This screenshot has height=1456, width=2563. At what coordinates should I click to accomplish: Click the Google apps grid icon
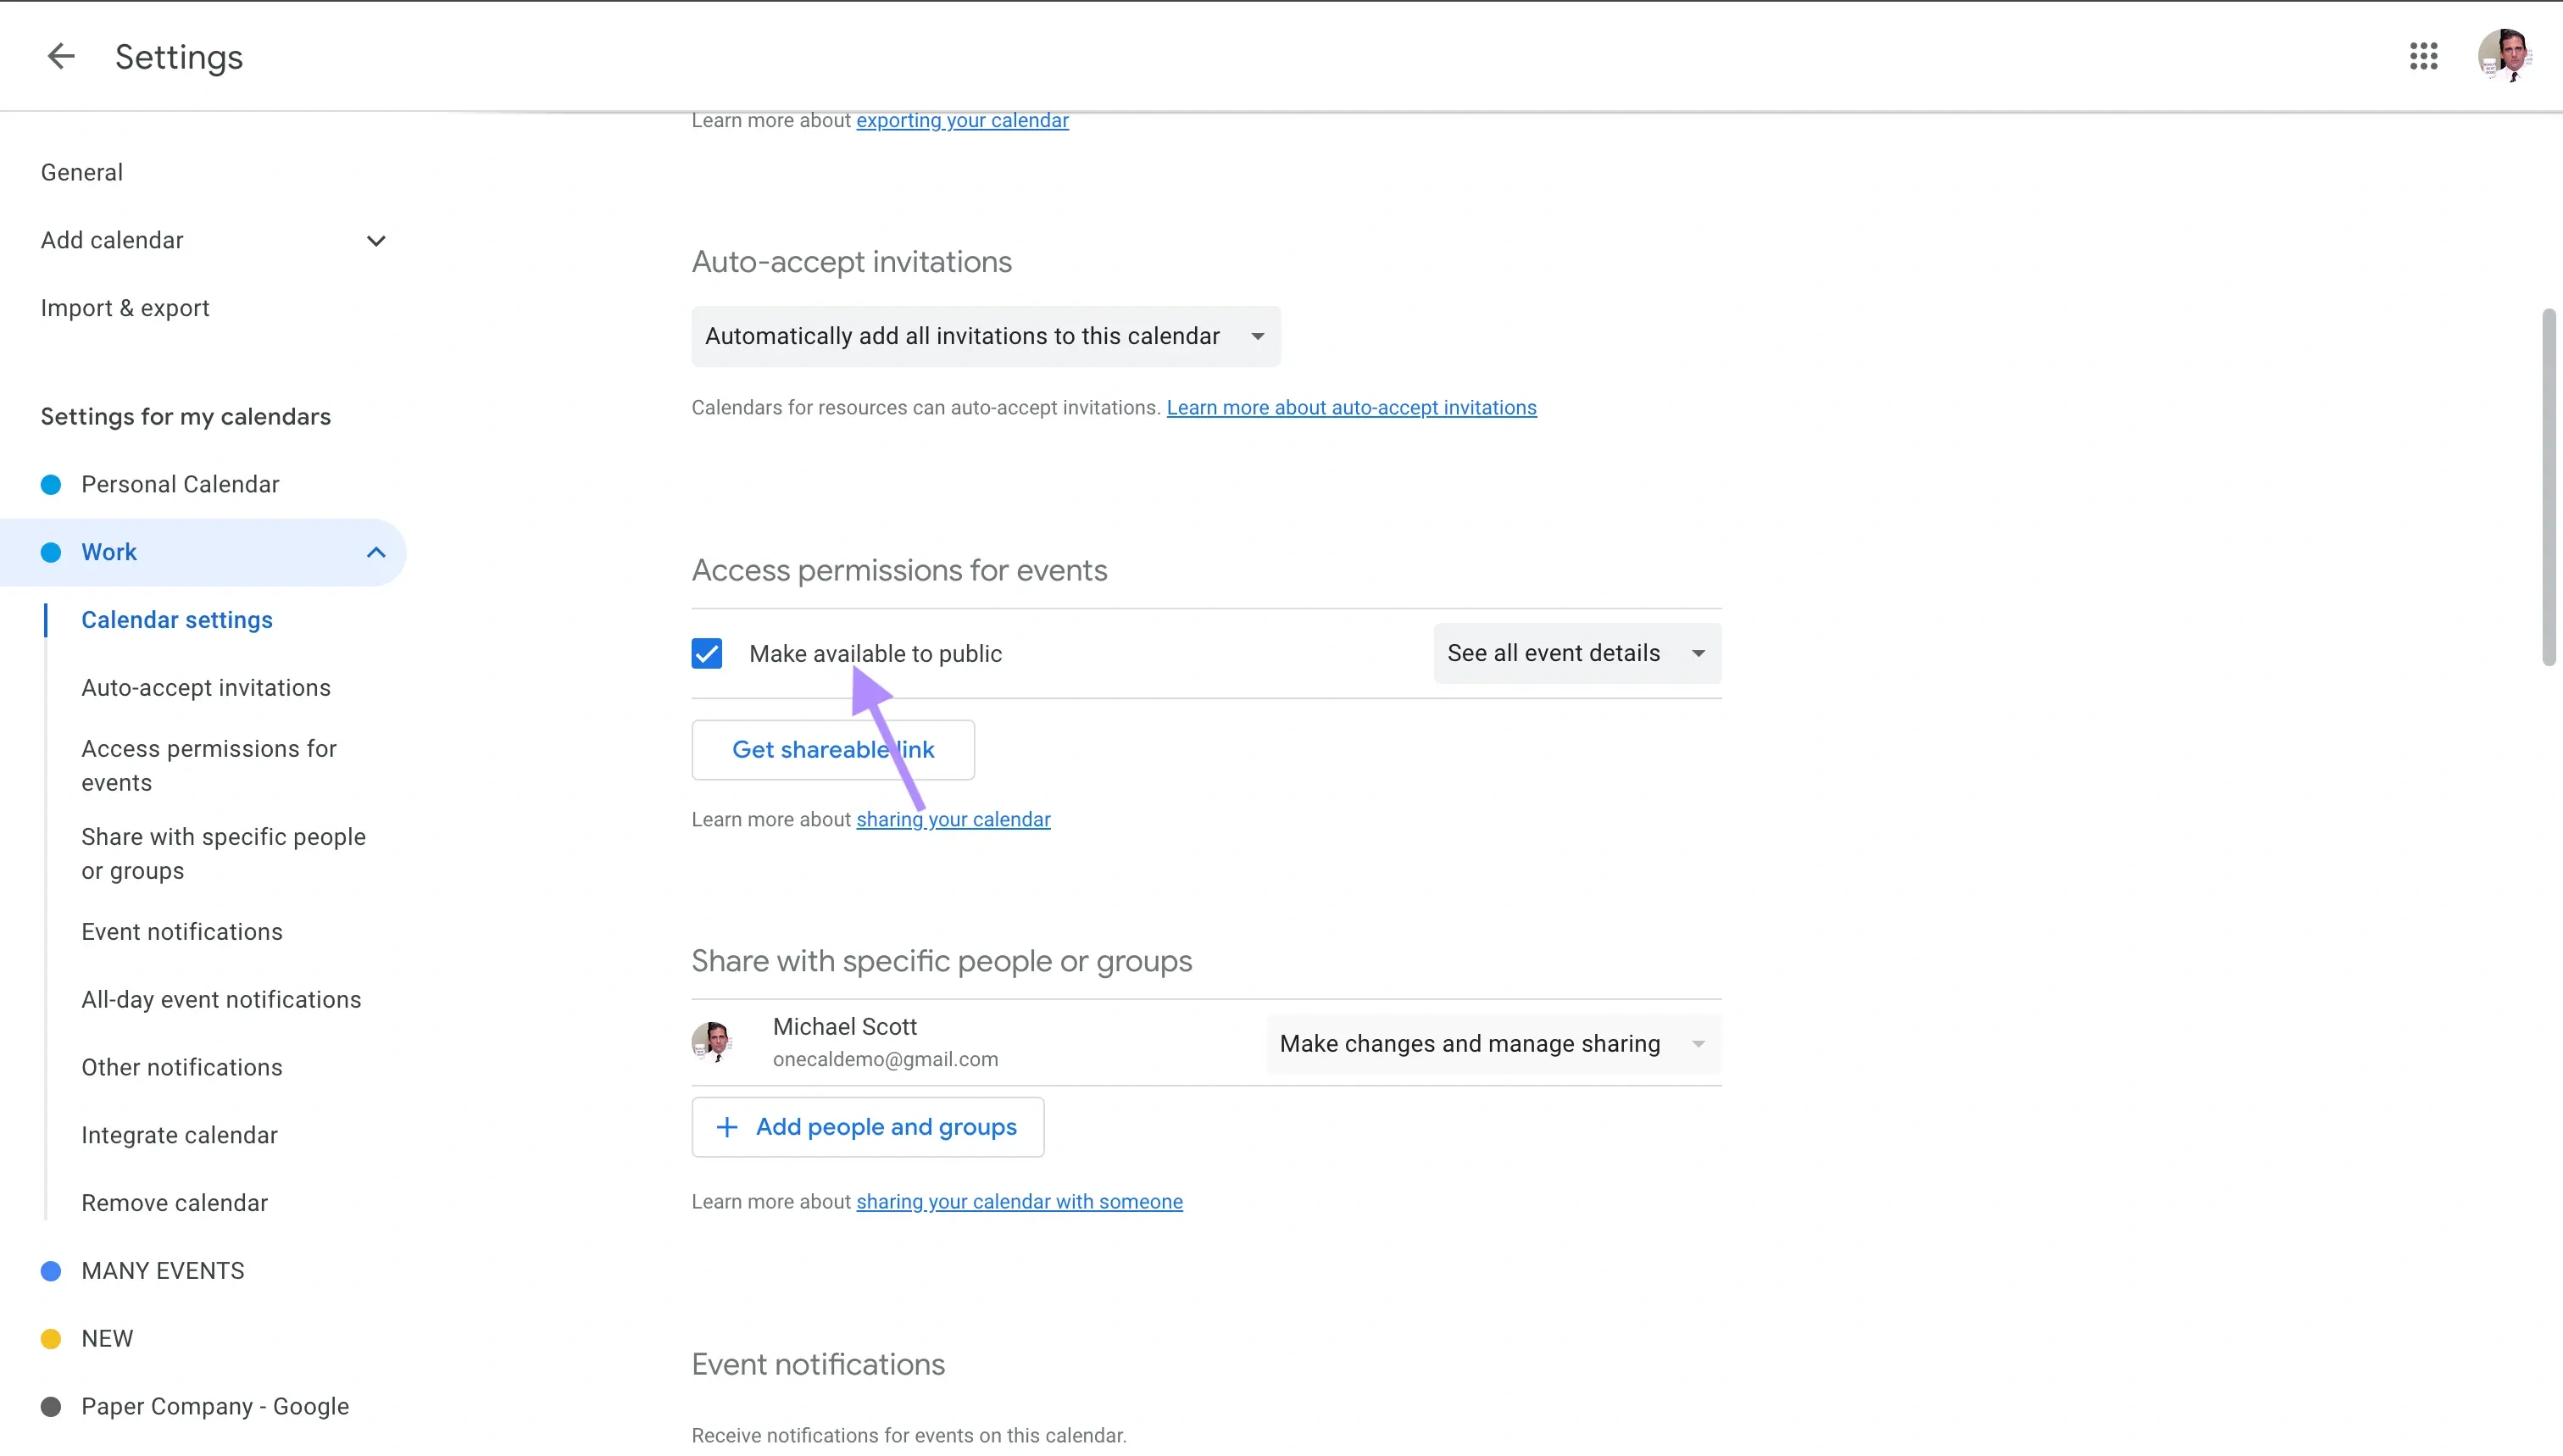2424,56
